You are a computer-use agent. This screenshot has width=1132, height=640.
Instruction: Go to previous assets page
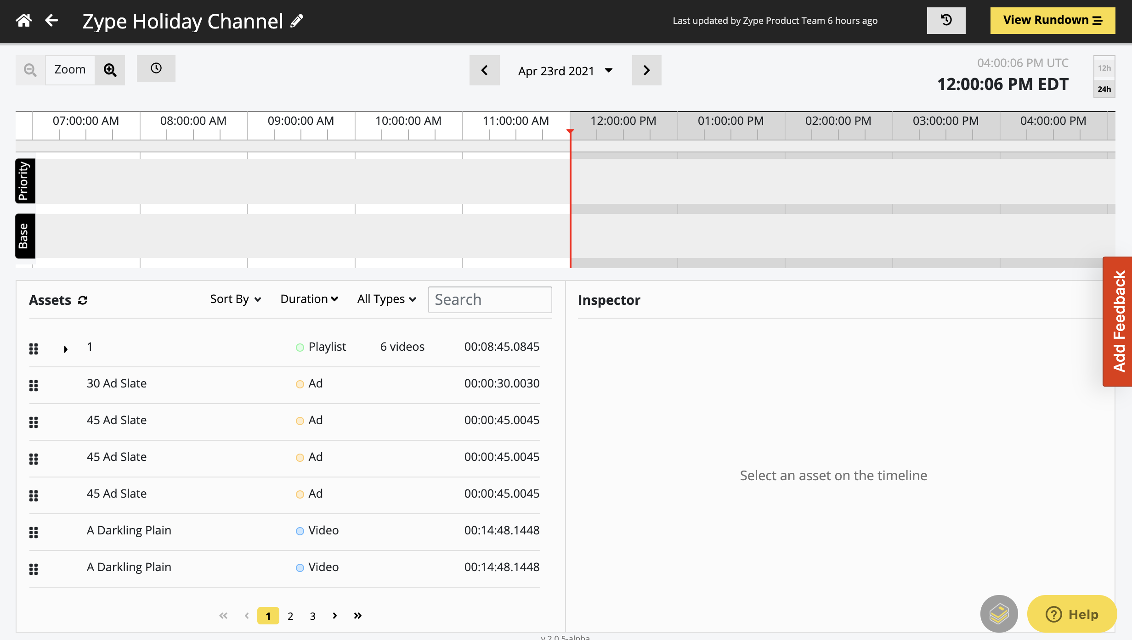pyautogui.click(x=247, y=616)
